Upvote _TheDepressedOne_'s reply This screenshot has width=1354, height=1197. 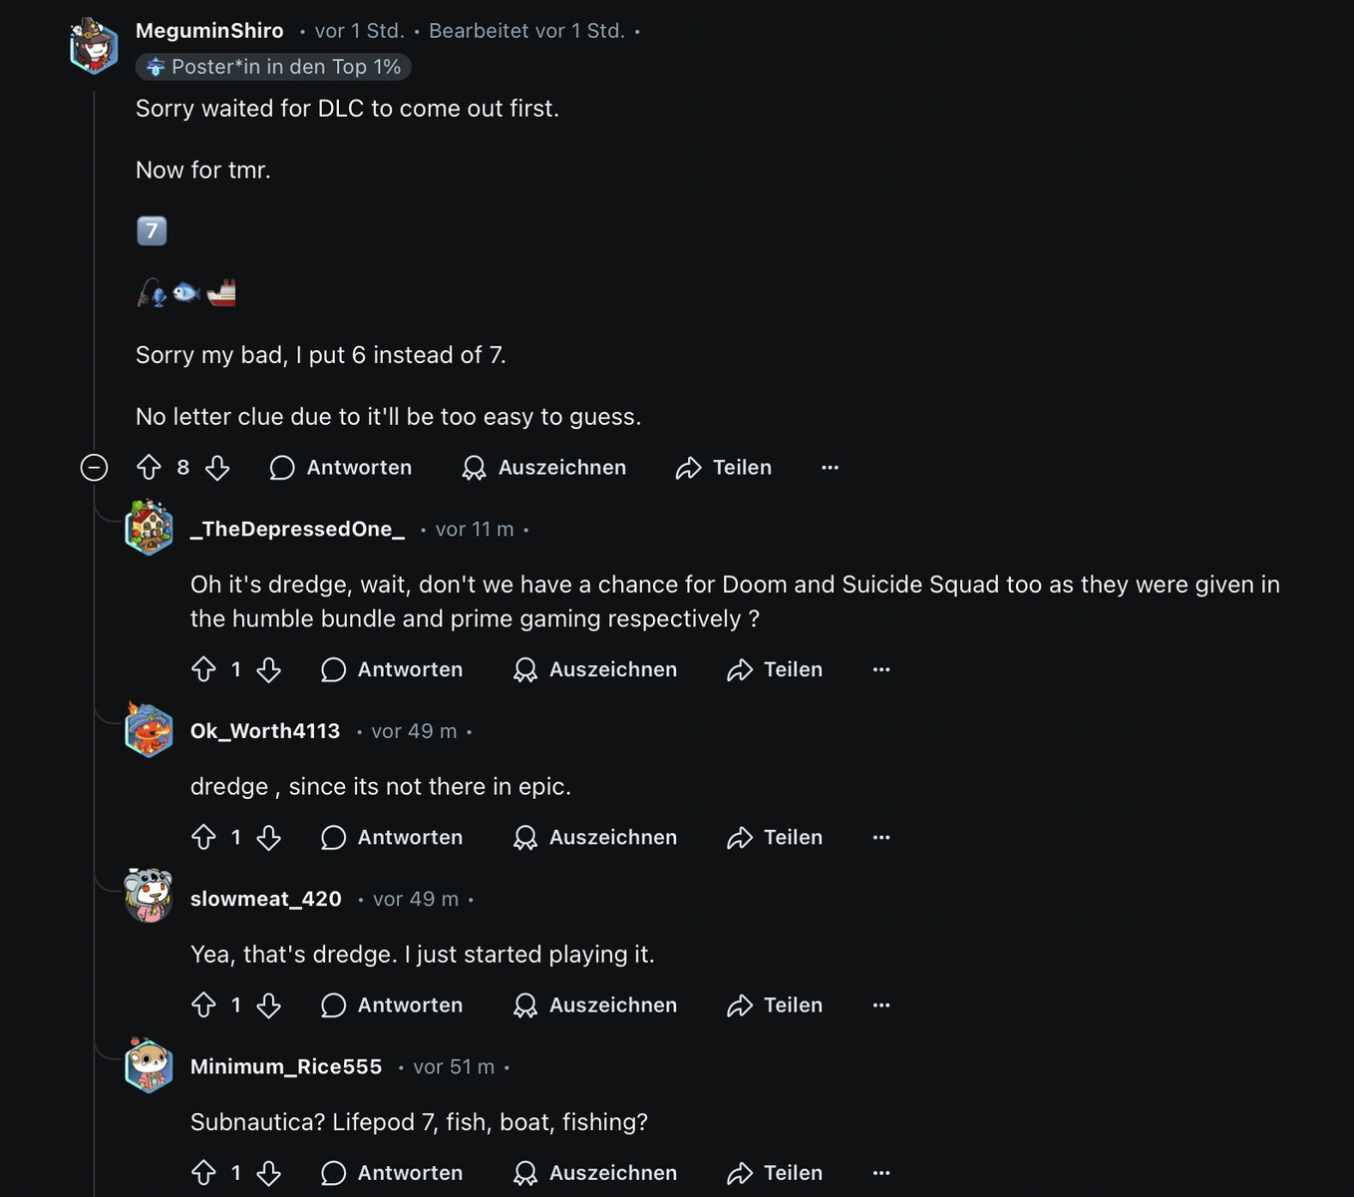[x=203, y=669]
